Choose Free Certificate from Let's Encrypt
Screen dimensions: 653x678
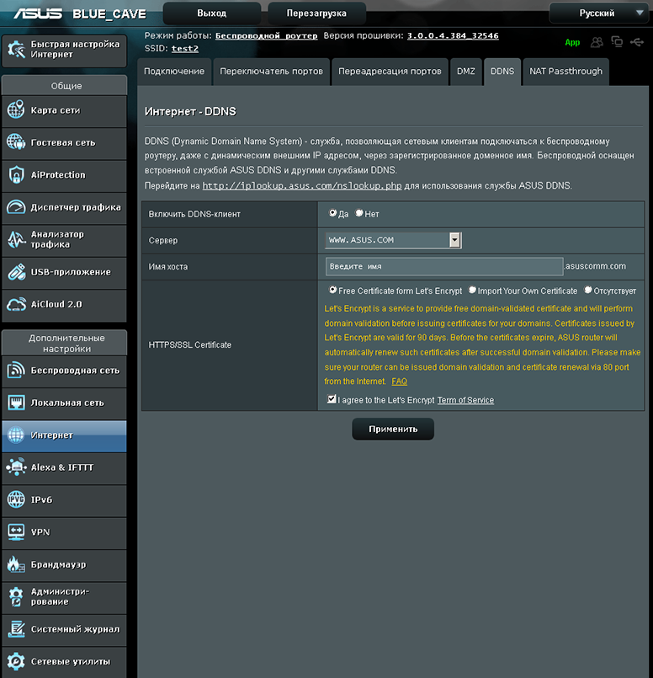tap(332, 290)
